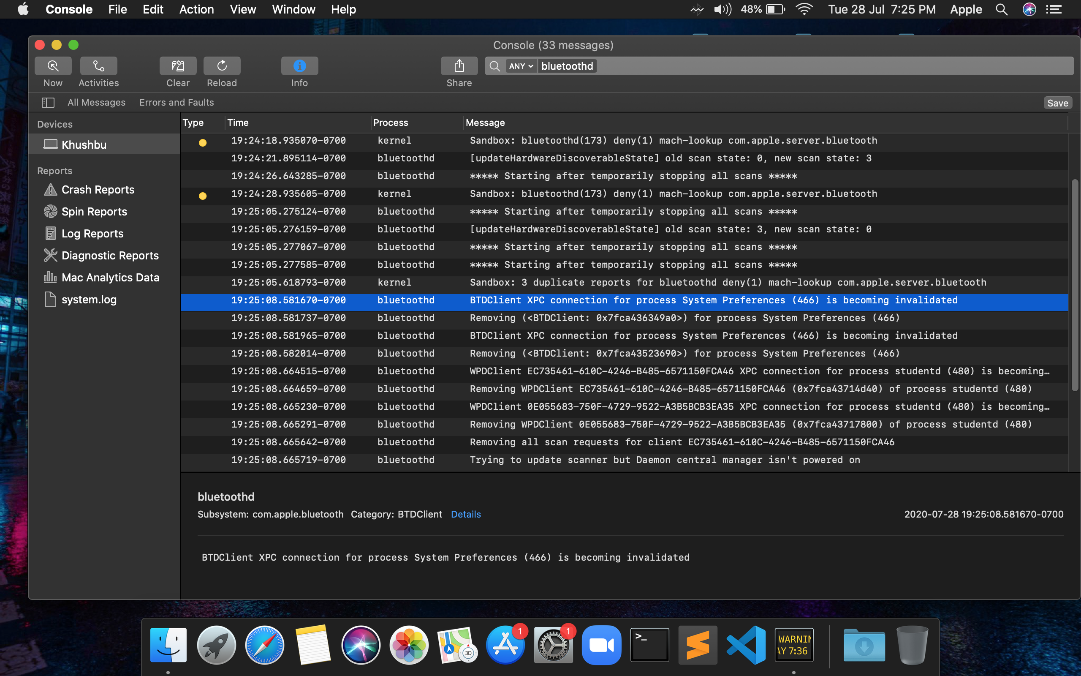Open the ANY filter dropdown
The width and height of the screenshot is (1081, 676).
point(521,66)
